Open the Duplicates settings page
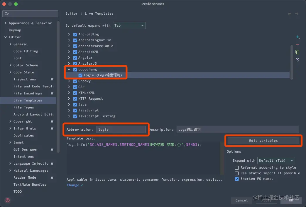Image resolution: width=306 pixels, height=207 pixels. point(23,135)
